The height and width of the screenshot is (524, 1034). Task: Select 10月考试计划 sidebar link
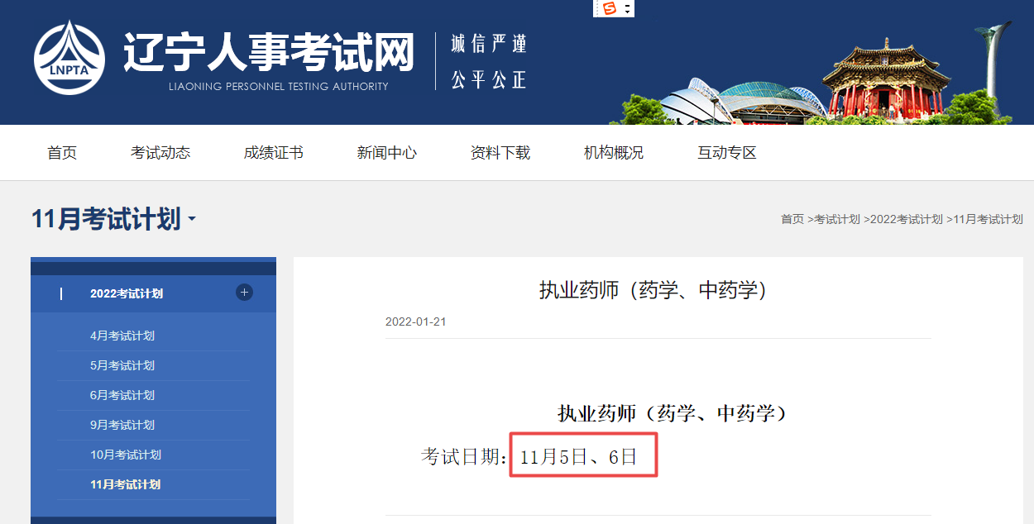pos(126,455)
